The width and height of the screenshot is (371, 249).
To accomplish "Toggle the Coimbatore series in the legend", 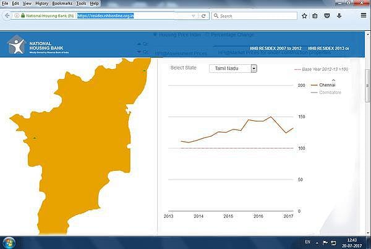I will point(330,92).
